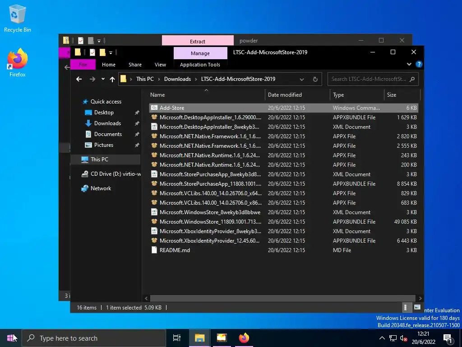Click Downloads in the address breadcrumb
The height and width of the screenshot is (347, 462).
pyautogui.click(x=177, y=79)
